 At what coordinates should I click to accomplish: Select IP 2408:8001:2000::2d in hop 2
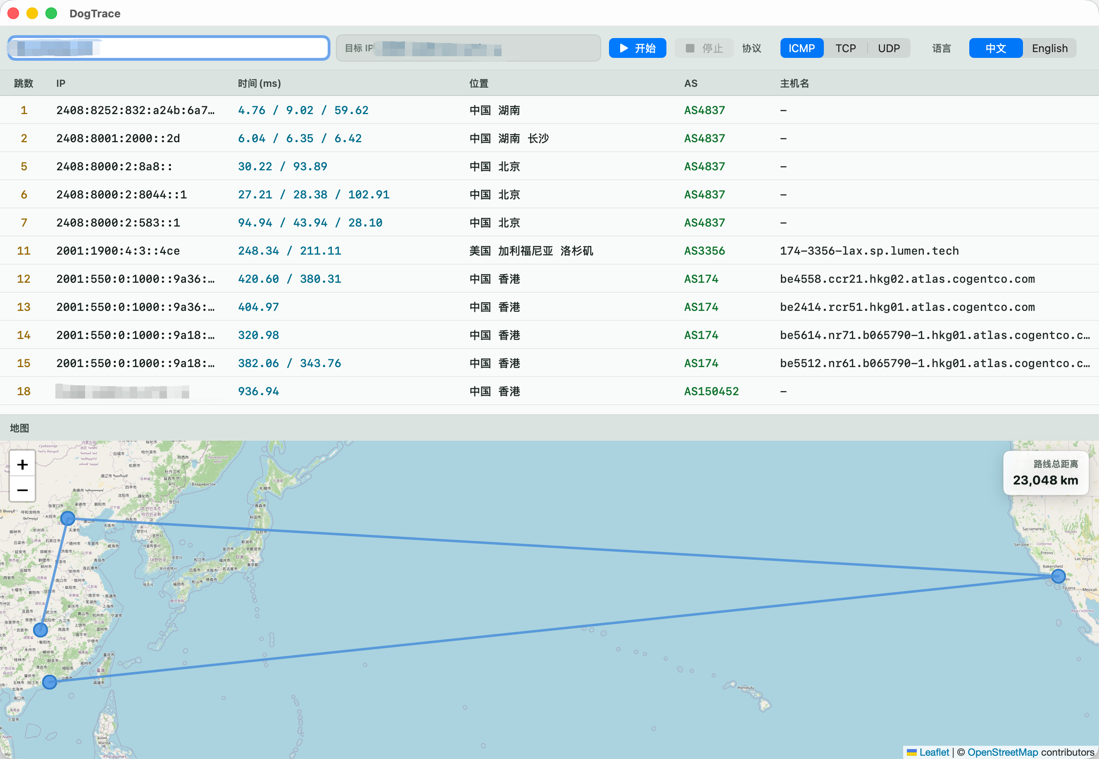click(118, 138)
